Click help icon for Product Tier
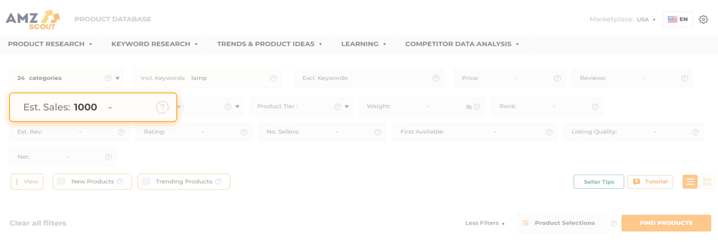The width and height of the screenshot is (718, 243). point(338,106)
